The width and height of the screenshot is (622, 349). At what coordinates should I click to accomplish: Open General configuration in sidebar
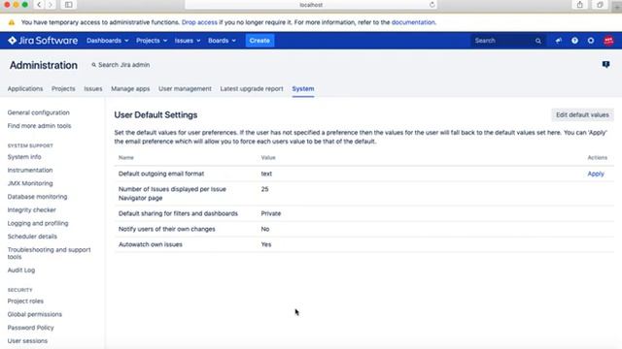point(39,112)
